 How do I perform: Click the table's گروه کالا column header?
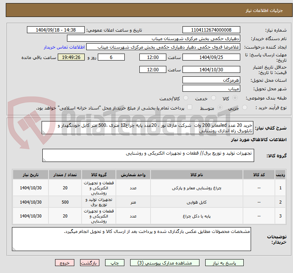coord(99,175)
